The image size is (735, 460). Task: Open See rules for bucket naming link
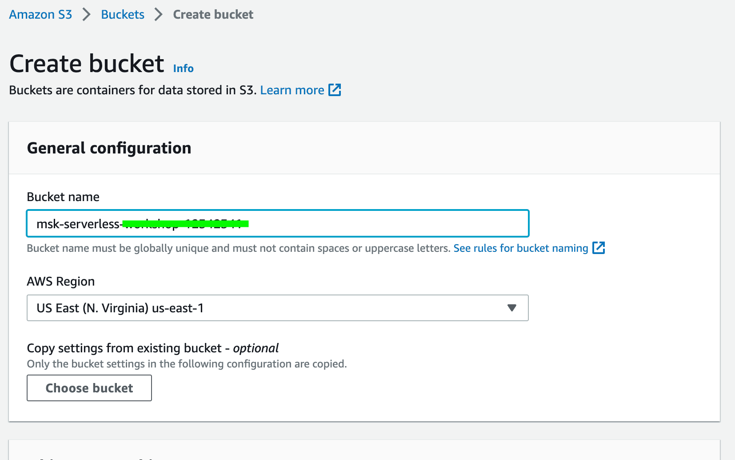(x=520, y=248)
